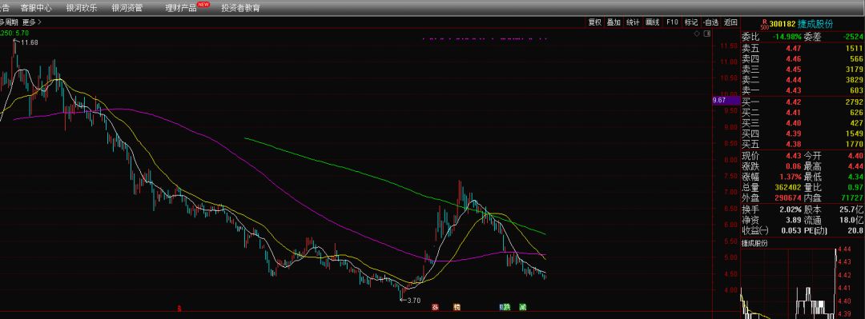Toggle the 标记 mark button
Viewport: 865px width, 319px height.
point(690,22)
